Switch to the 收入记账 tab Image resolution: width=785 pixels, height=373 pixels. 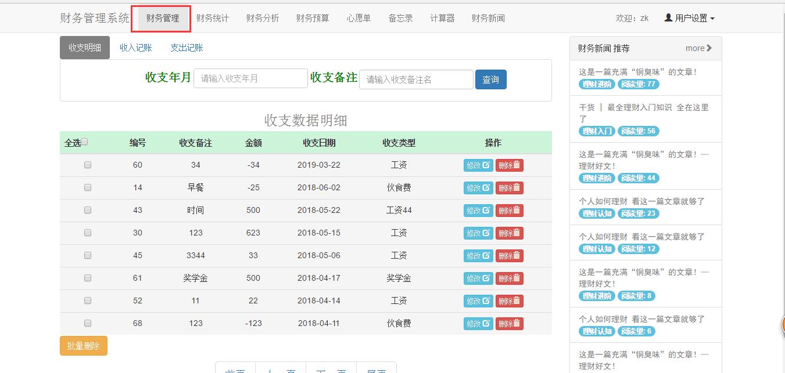(136, 48)
